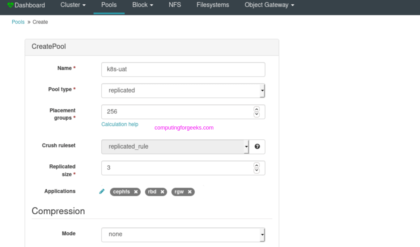Increment Placement groups with the up arrow
420x247 pixels.
(257, 109)
